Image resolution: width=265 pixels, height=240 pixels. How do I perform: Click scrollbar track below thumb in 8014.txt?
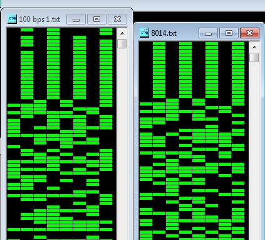point(254,151)
